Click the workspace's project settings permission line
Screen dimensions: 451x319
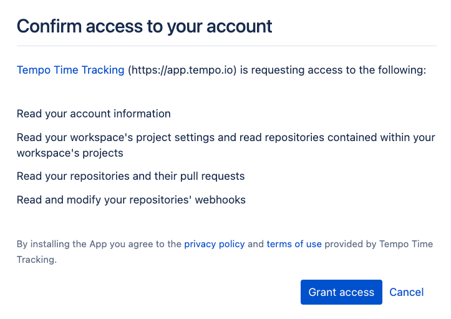226,137
